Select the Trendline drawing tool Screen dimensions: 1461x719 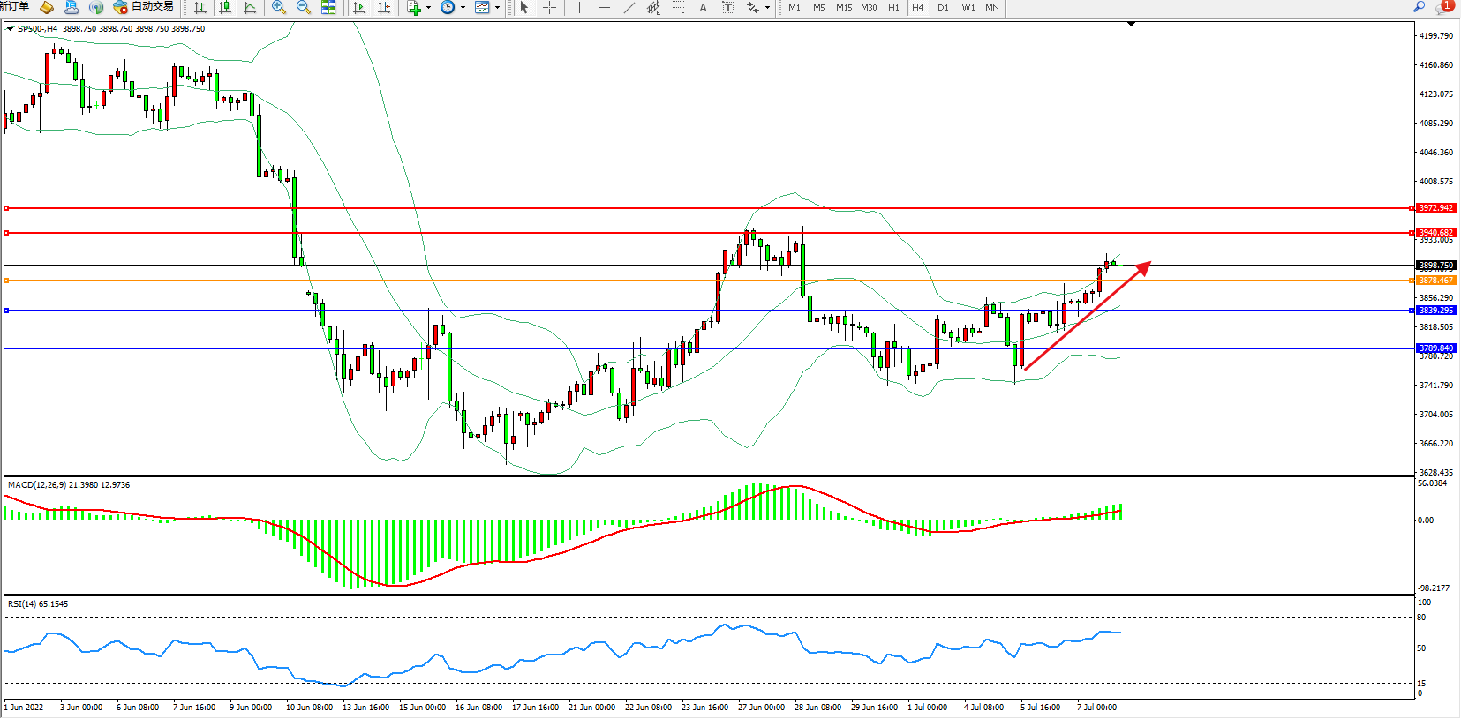[x=629, y=8]
